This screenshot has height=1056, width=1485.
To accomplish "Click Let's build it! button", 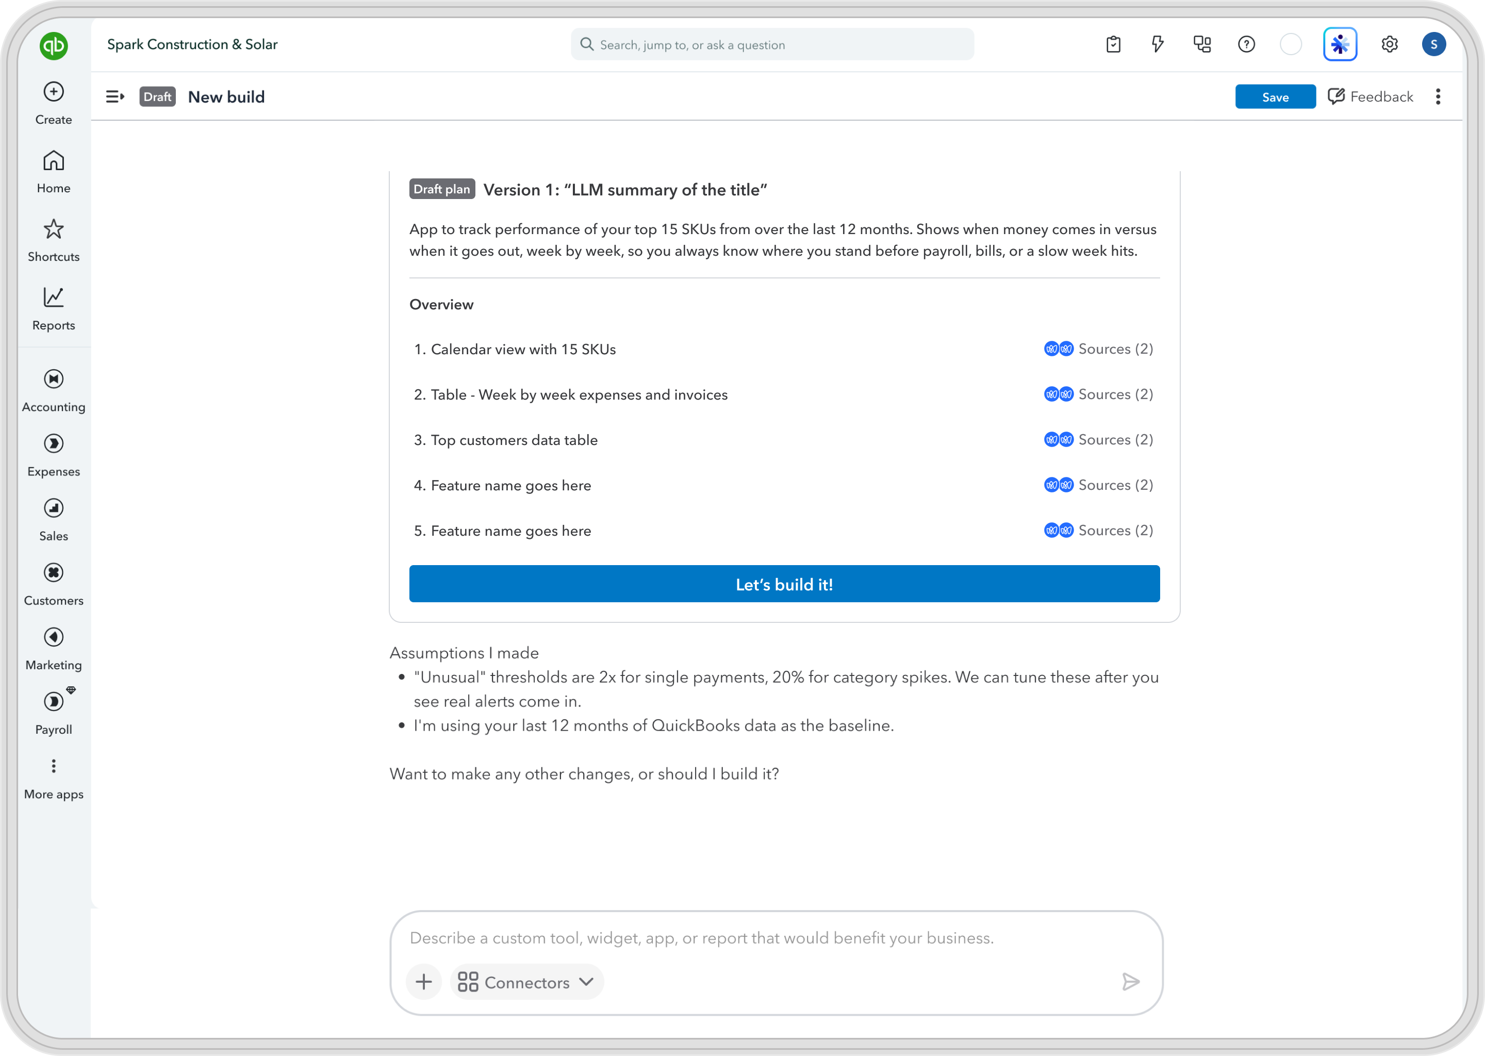I will tap(784, 584).
